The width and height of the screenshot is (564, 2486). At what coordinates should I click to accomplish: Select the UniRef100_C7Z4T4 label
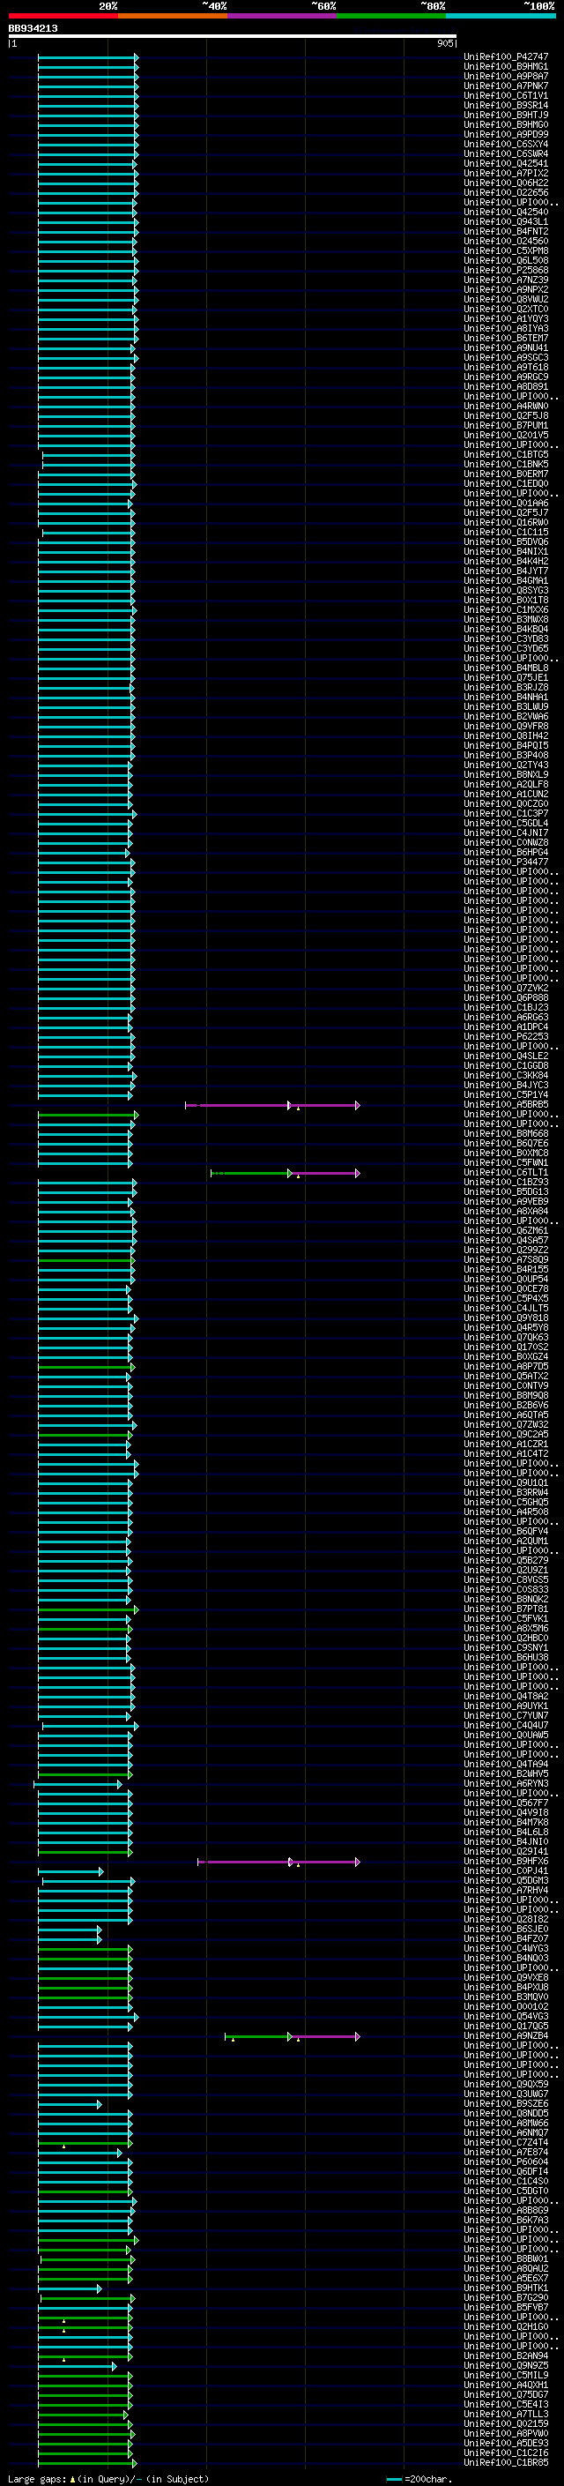click(506, 2142)
